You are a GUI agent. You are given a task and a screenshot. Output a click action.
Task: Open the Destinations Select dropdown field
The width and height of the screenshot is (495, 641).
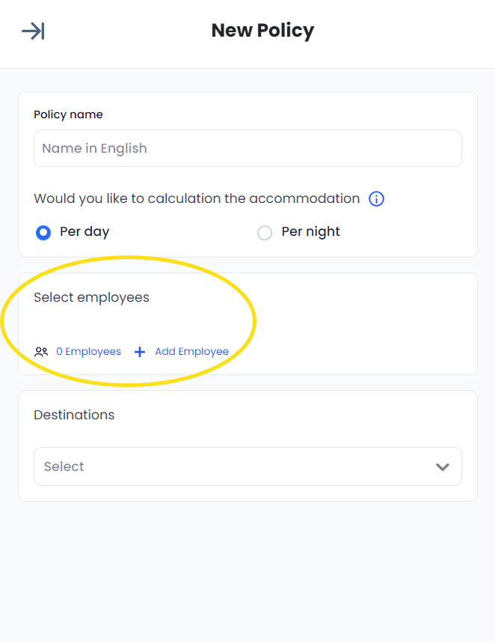pos(247,467)
